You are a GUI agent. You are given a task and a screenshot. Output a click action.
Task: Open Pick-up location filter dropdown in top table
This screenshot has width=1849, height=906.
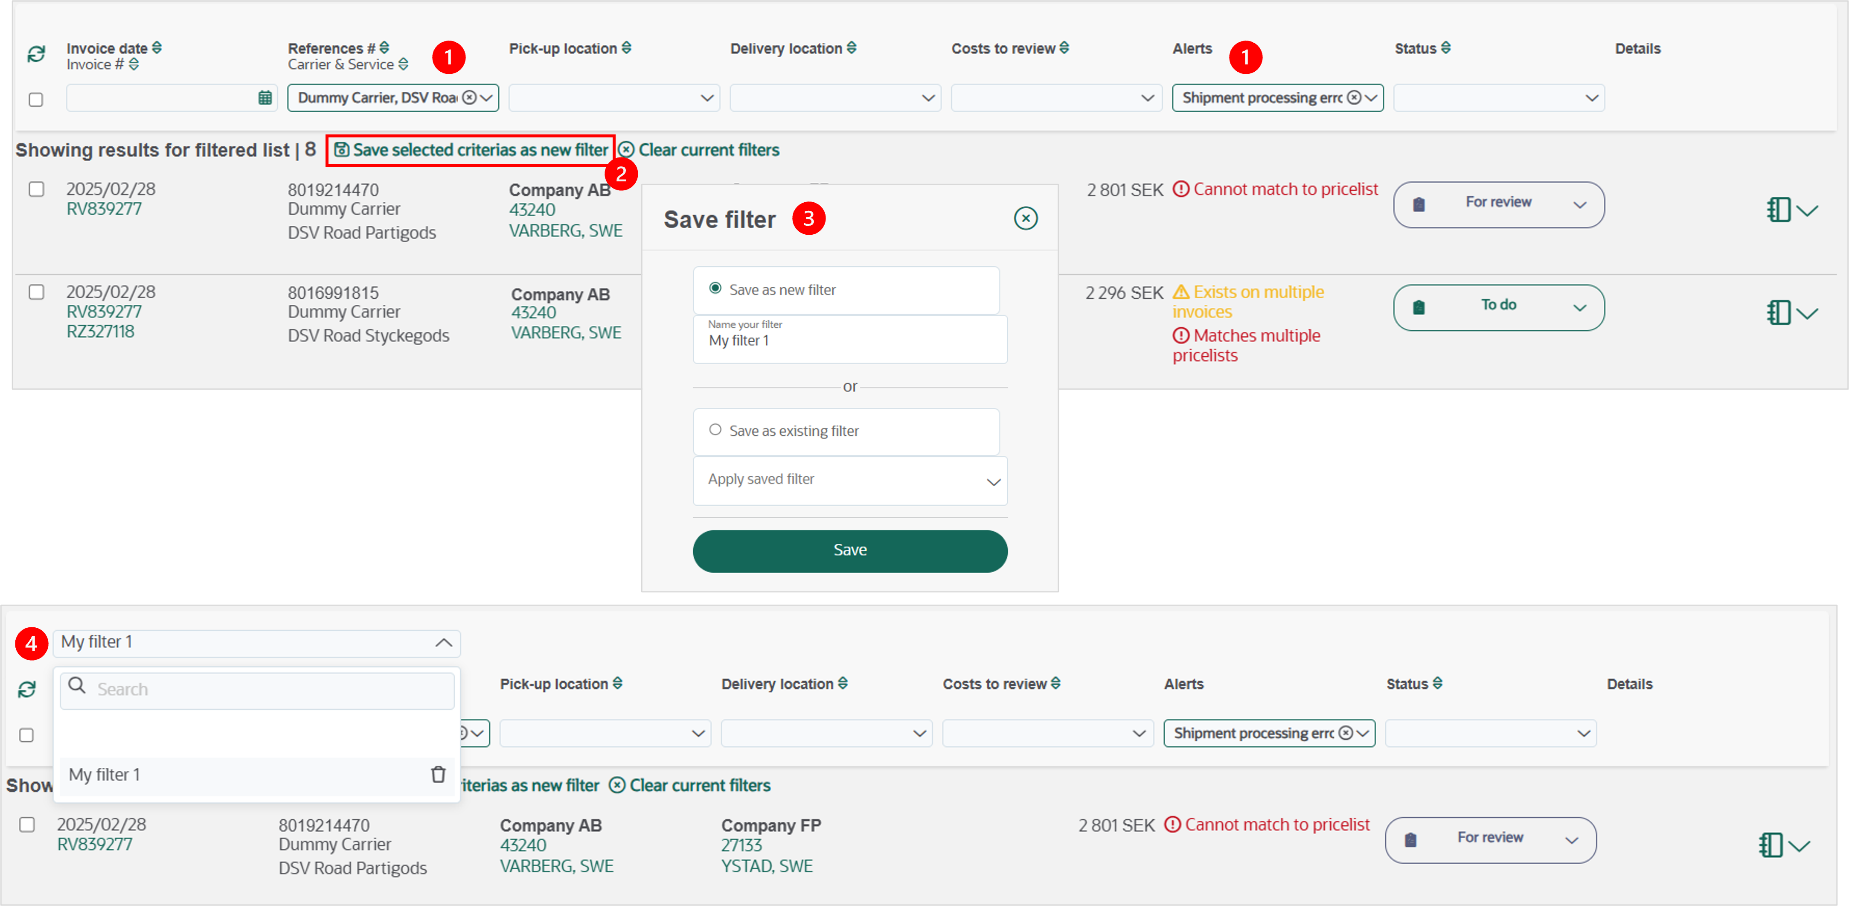coord(614,98)
